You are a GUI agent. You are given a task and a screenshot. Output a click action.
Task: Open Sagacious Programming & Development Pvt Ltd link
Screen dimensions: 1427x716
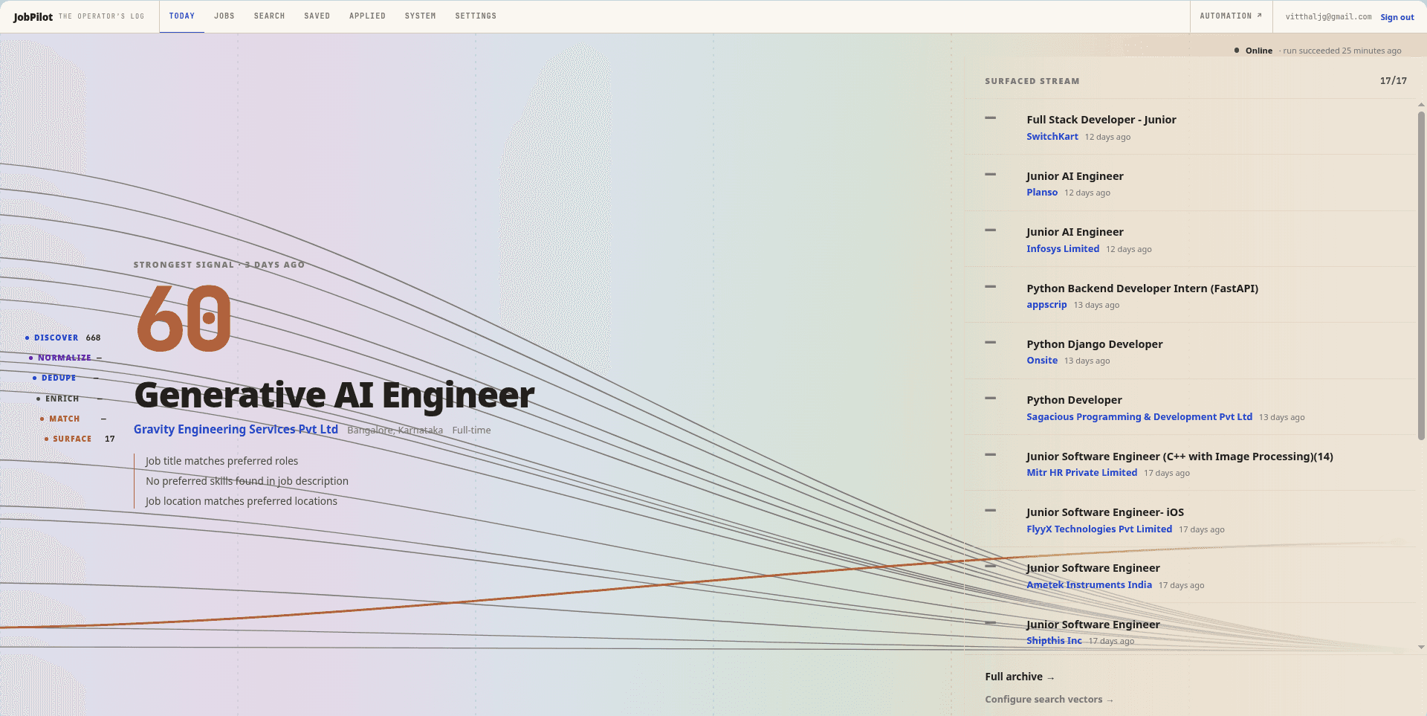coord(1139,417)
